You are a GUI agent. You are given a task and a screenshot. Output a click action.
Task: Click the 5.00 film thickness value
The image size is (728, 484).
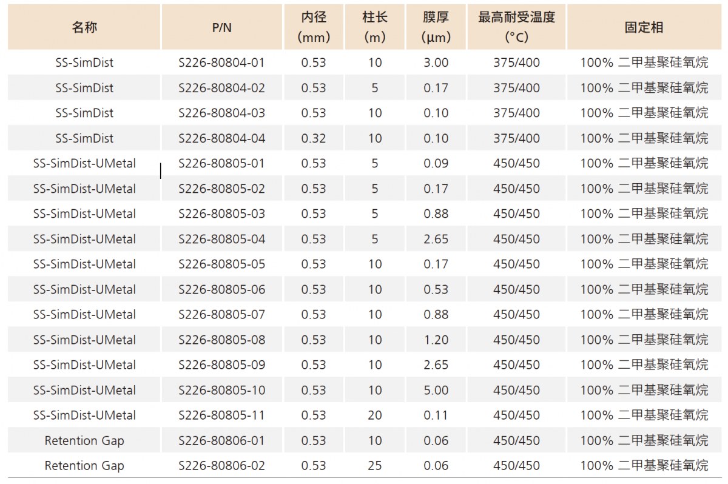(x=436, y=390)
